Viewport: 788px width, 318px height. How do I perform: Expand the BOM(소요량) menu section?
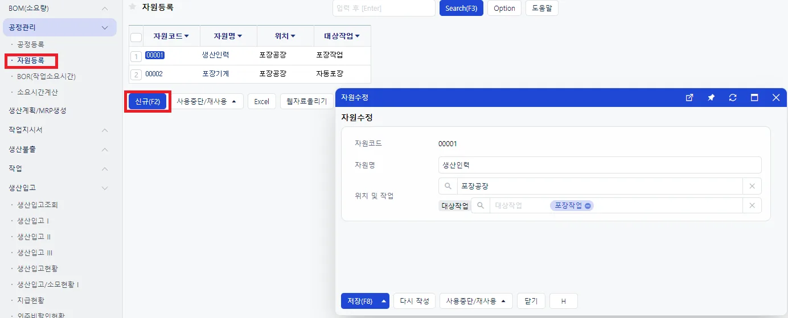point(105,9)
